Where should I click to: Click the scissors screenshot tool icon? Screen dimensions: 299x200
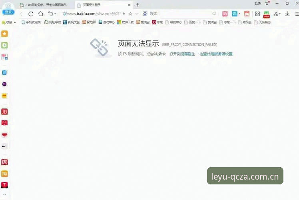click(x=275, y=14)
